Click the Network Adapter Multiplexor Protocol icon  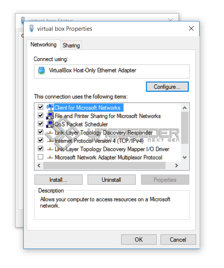(50, 157)
